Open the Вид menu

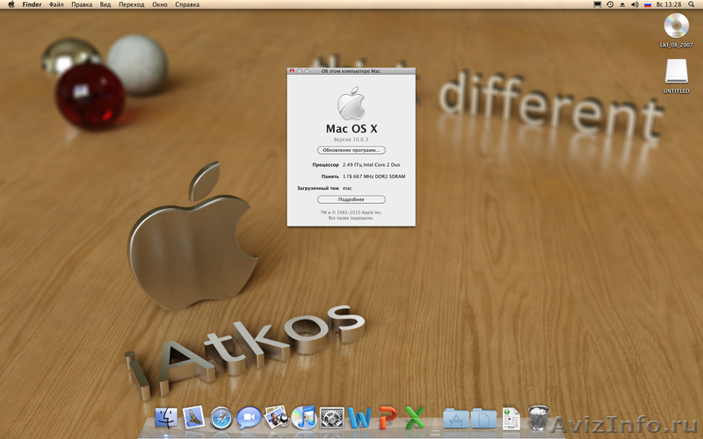tap(105, 4)
